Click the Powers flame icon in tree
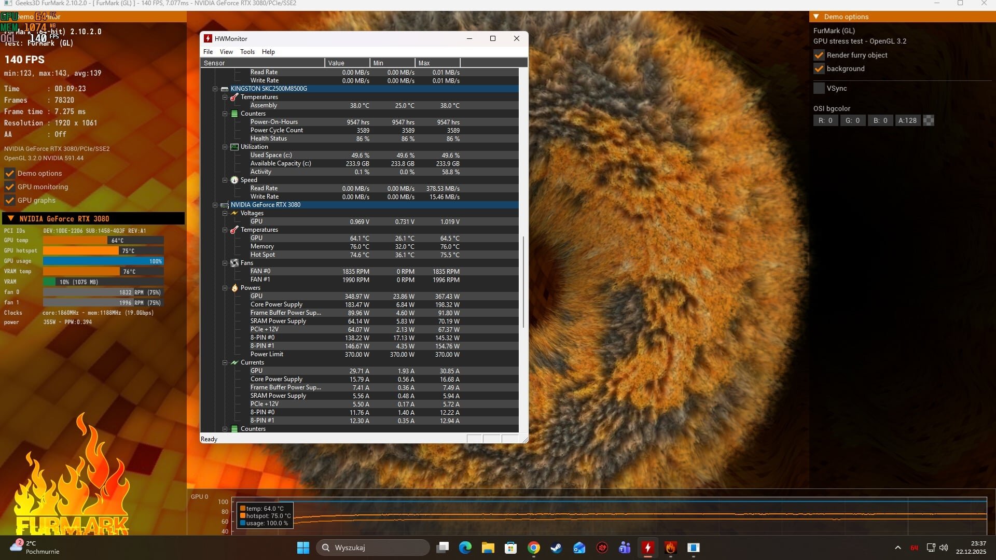Viewport: 996px width, 560px height. 234,288
